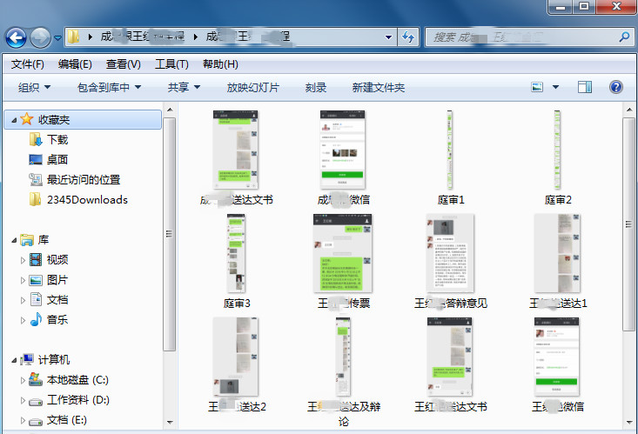
Task: Click 新建文件夹 button
Action: pos(378,88)
